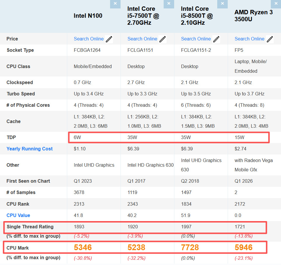Viewport: 281px width, 265px height.
Task: Click the Turbo Speed row label
Action: (21, 94)
